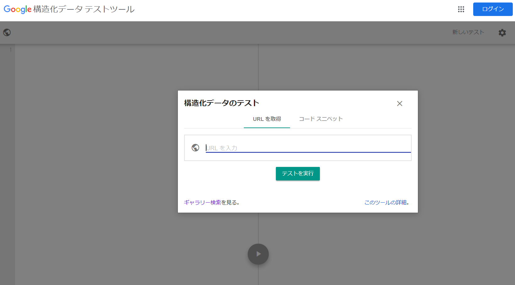515x285 pixels.
Task: Click the round play button at bottom
Action: [258, 254]
